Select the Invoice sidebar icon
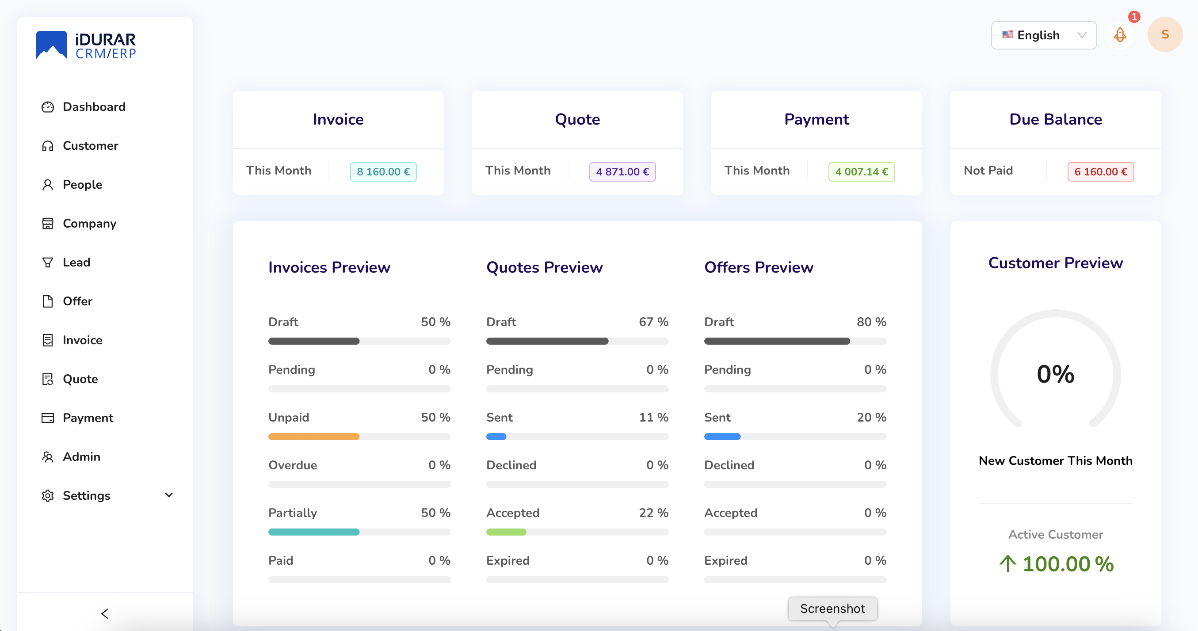1198x631 pixels. click(x=47, y=340)
